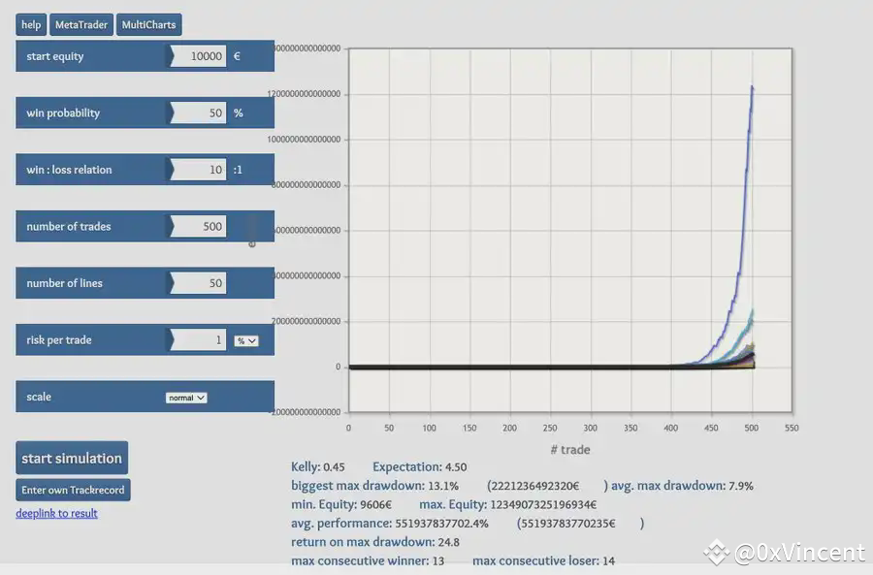Click the start equity input field
Viewport: 873px width, 575px height.
coord(198,56)
